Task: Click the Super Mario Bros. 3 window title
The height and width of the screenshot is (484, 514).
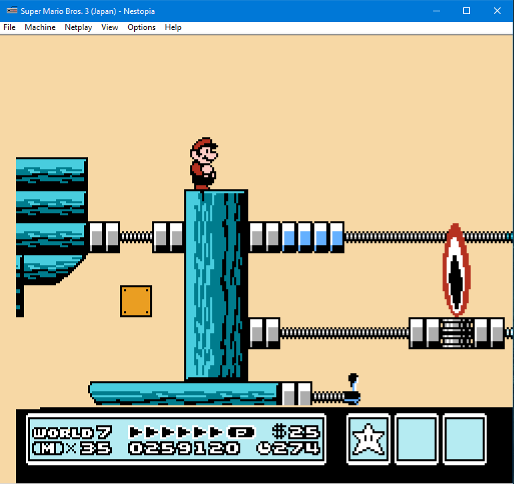Action: (87, 11)
